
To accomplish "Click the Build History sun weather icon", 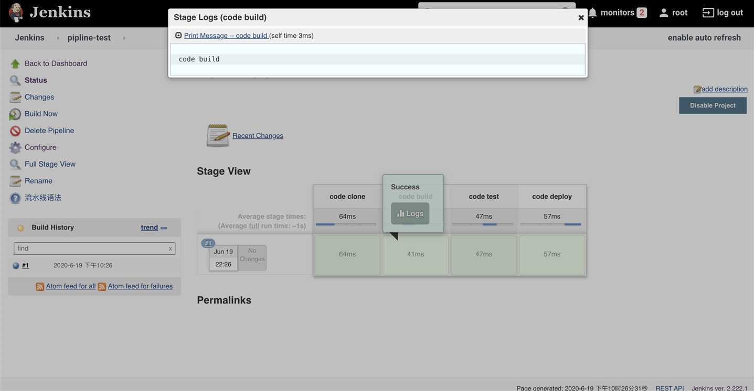I will point(20,228).
